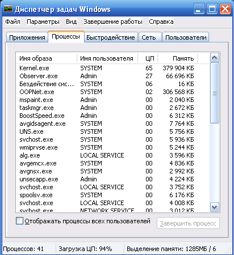The width and height of the screenshot is (234, 255).
Task: Click the 66 696 КБ memory value
Action: click(x=180, y=76)
